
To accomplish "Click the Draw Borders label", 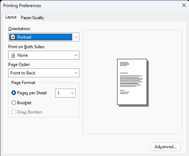I will (x=30, y=112).
